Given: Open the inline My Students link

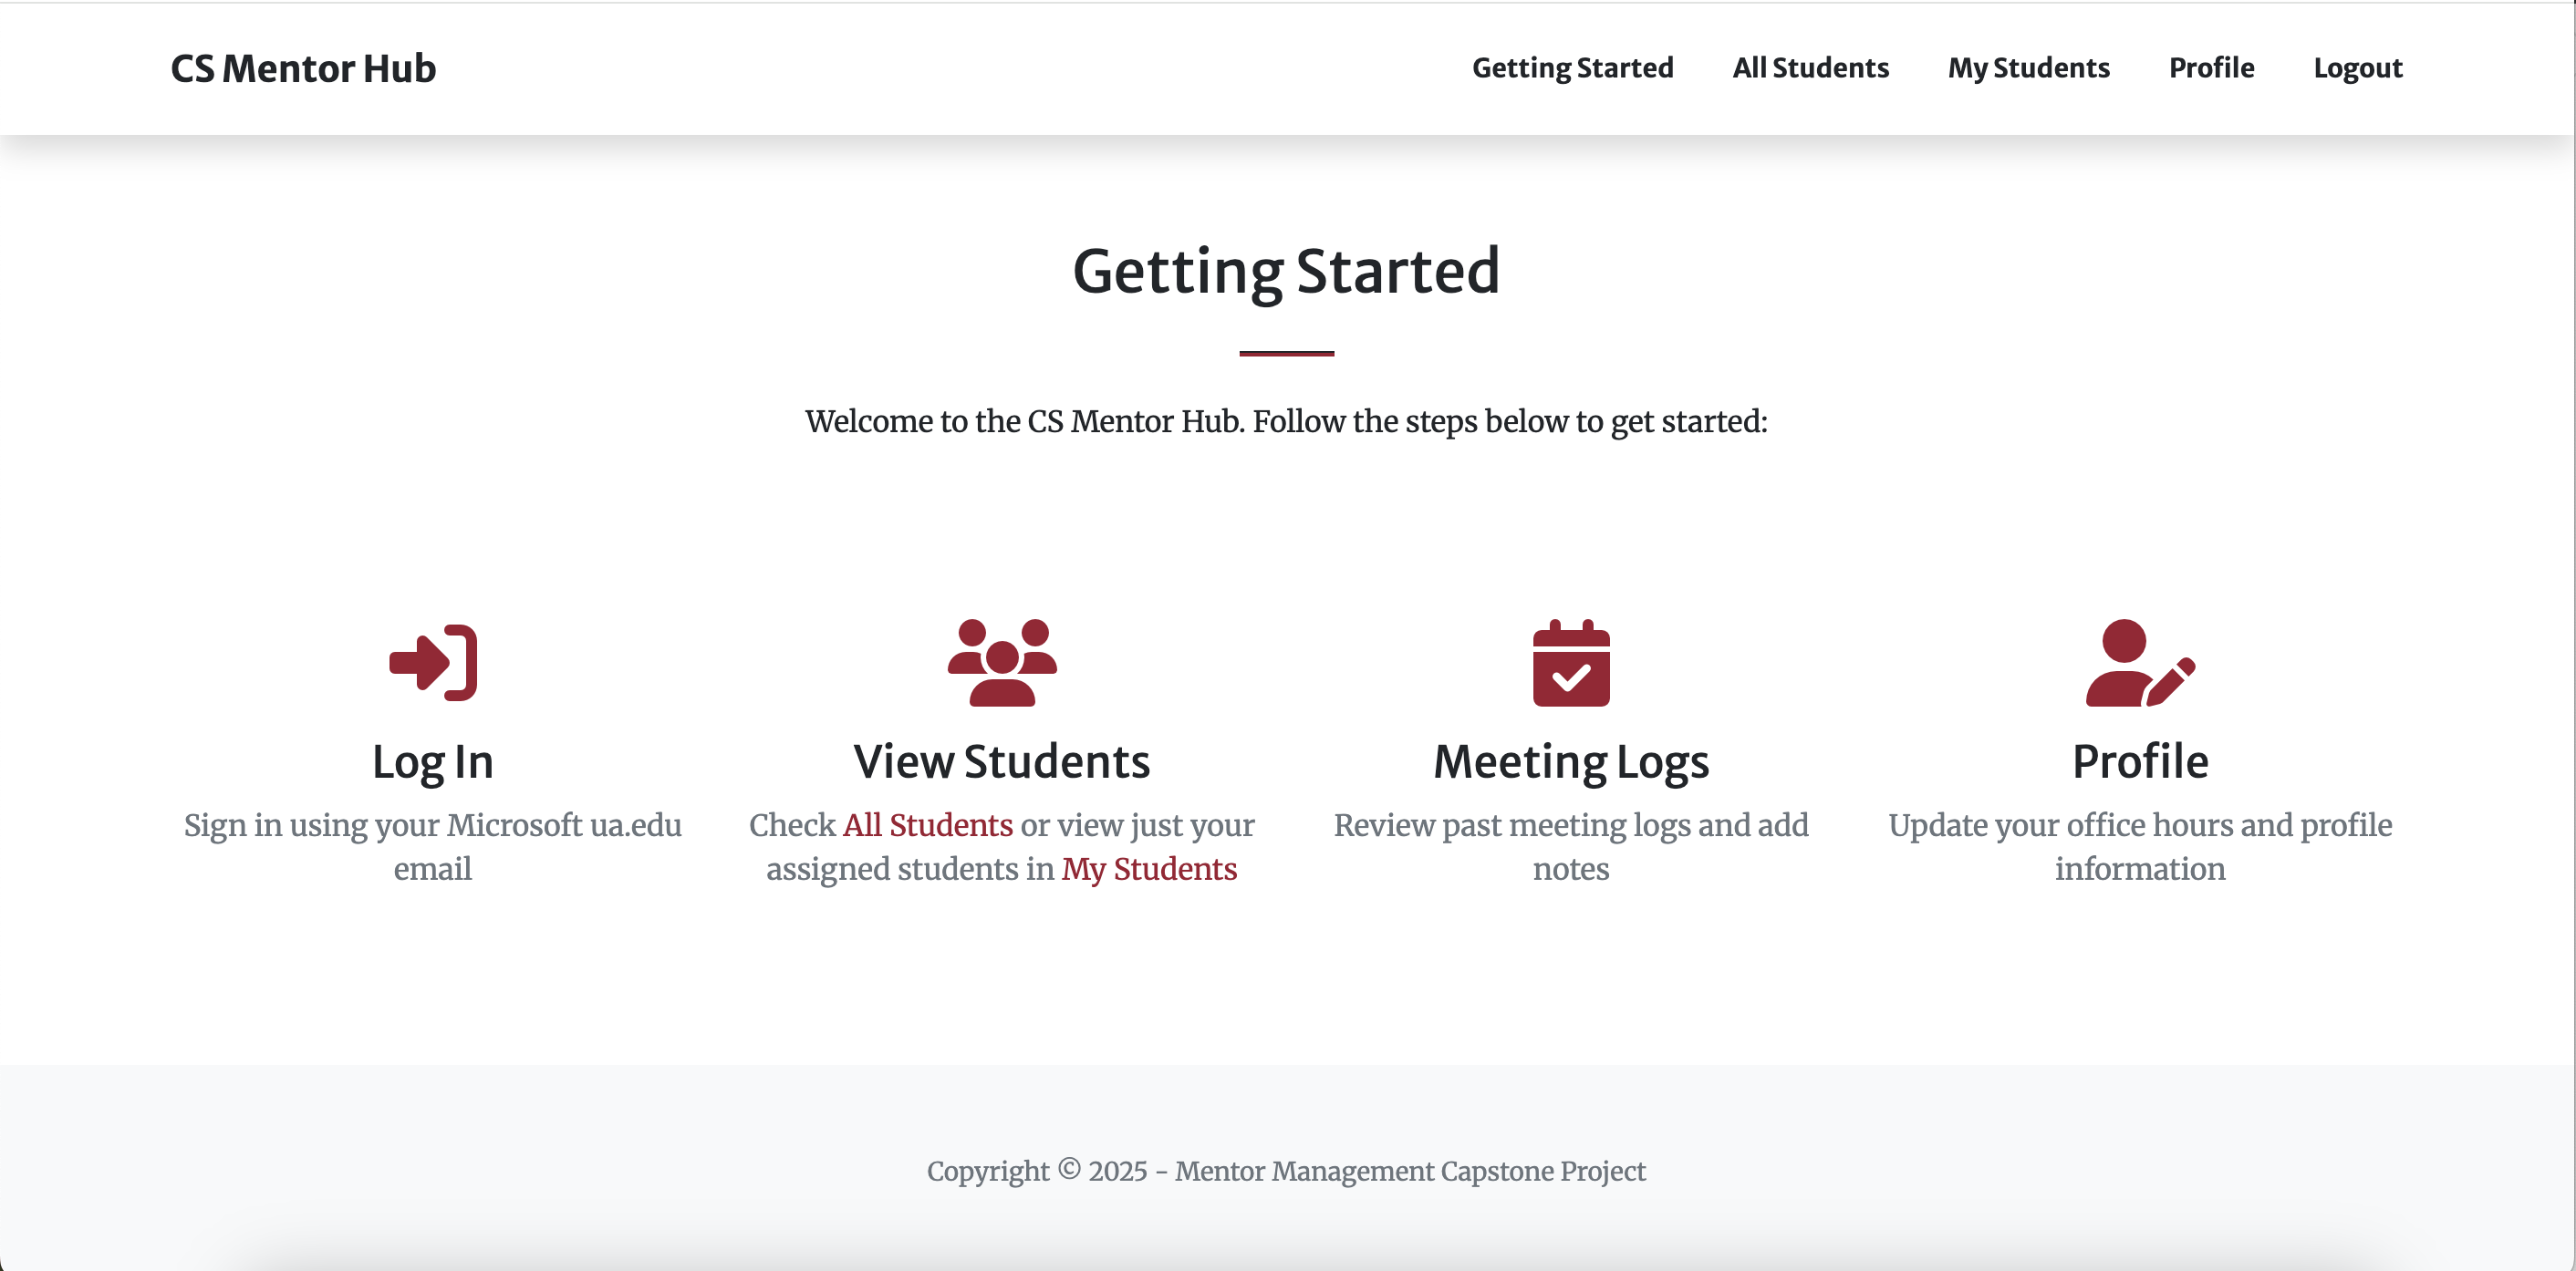Looking at the screenshot, I should 1149,869.
